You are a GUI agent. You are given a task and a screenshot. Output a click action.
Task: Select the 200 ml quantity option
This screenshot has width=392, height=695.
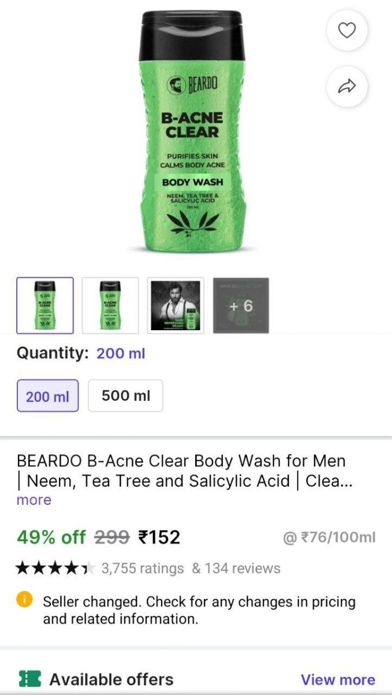pyautogui.click(x=47, y=396)
